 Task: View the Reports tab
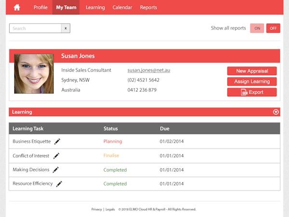tap(148, 7)
